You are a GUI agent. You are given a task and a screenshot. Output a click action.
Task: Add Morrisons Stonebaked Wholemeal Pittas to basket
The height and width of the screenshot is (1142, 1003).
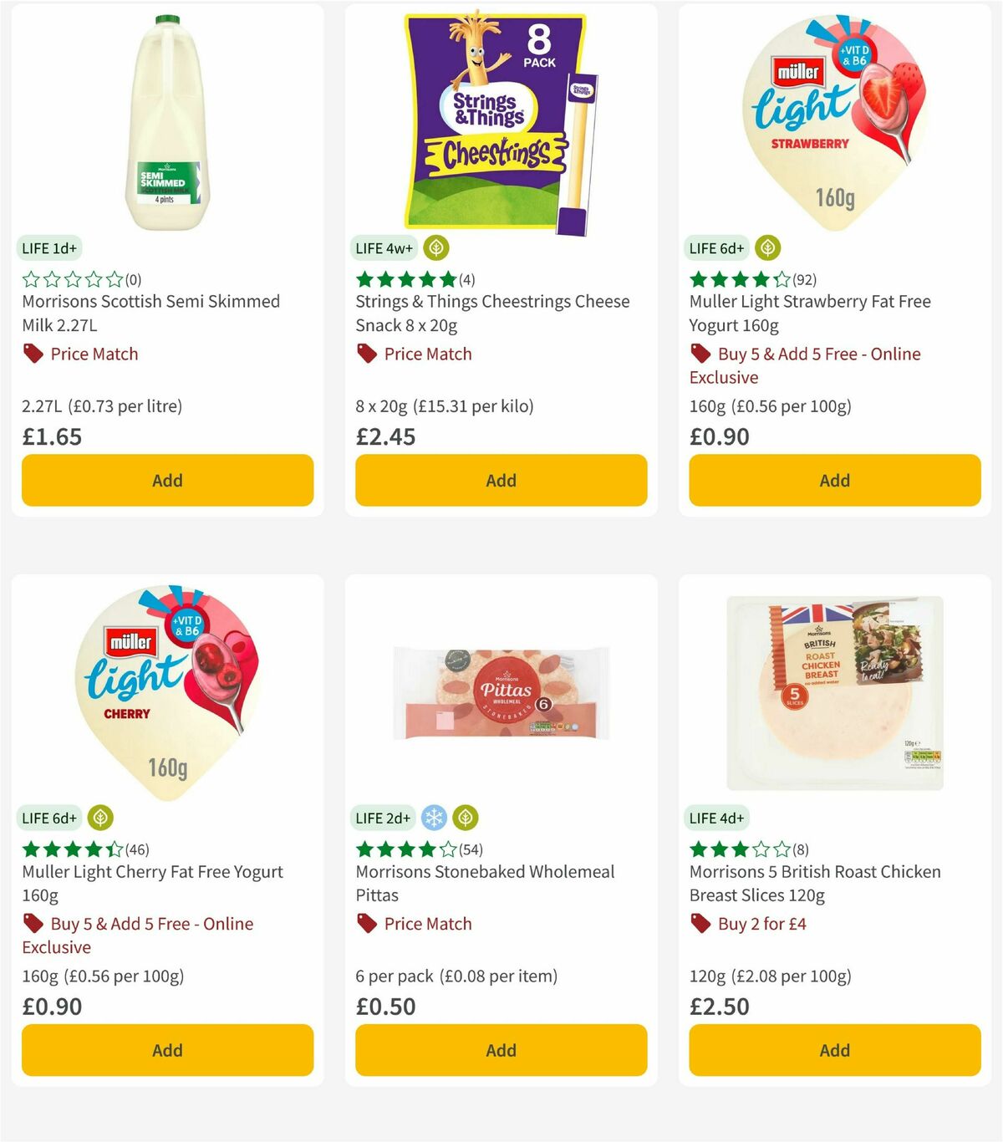[x=500, y=1050]
